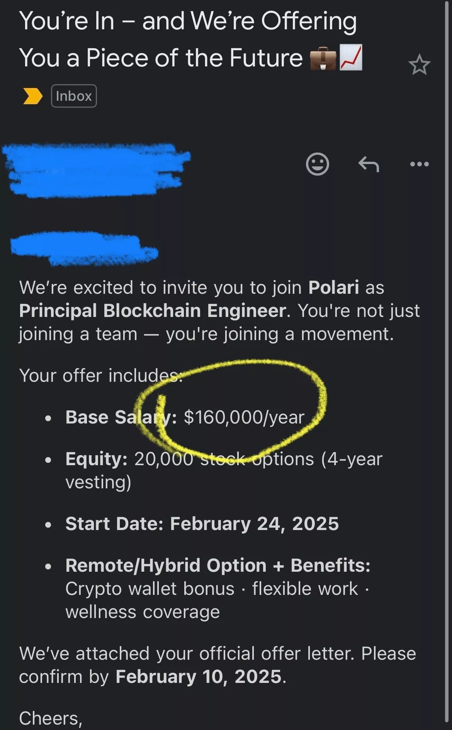Viewport: 452px width, 730px height.
Task: Tap the rising chart emoji in subject
Action: (x=351, y=58)
